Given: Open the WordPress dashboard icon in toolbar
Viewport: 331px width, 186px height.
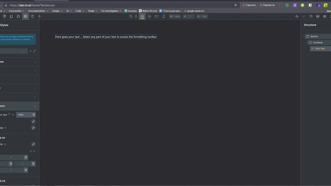Looking at the screenshot, I should click(325, 16).
